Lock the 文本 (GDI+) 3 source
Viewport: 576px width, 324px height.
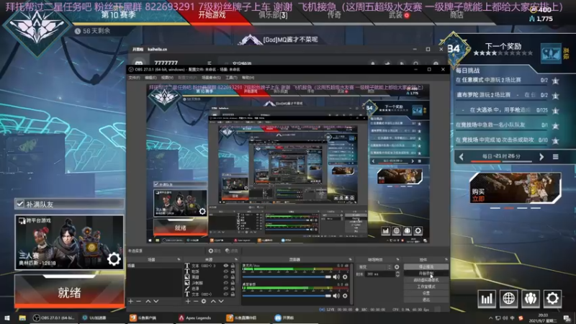[233, 266]
